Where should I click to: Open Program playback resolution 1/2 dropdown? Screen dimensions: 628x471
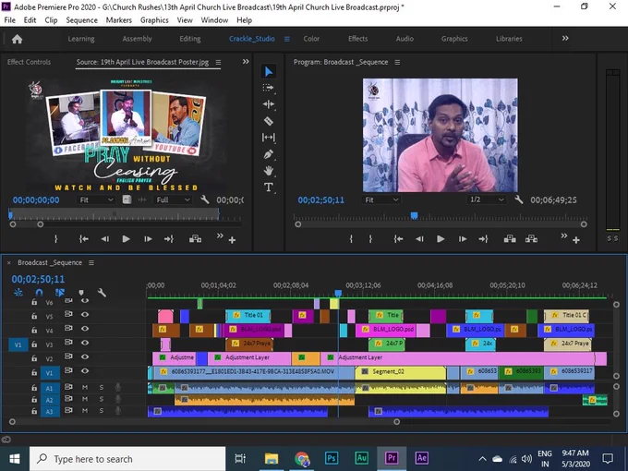(486, 199)
